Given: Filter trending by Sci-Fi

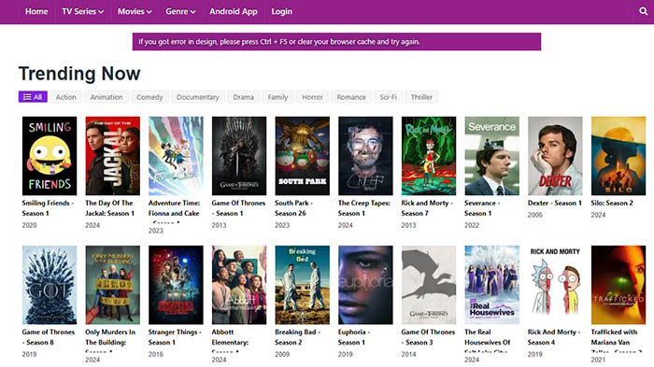Looking at the screenshot, I should coord(388,97).
